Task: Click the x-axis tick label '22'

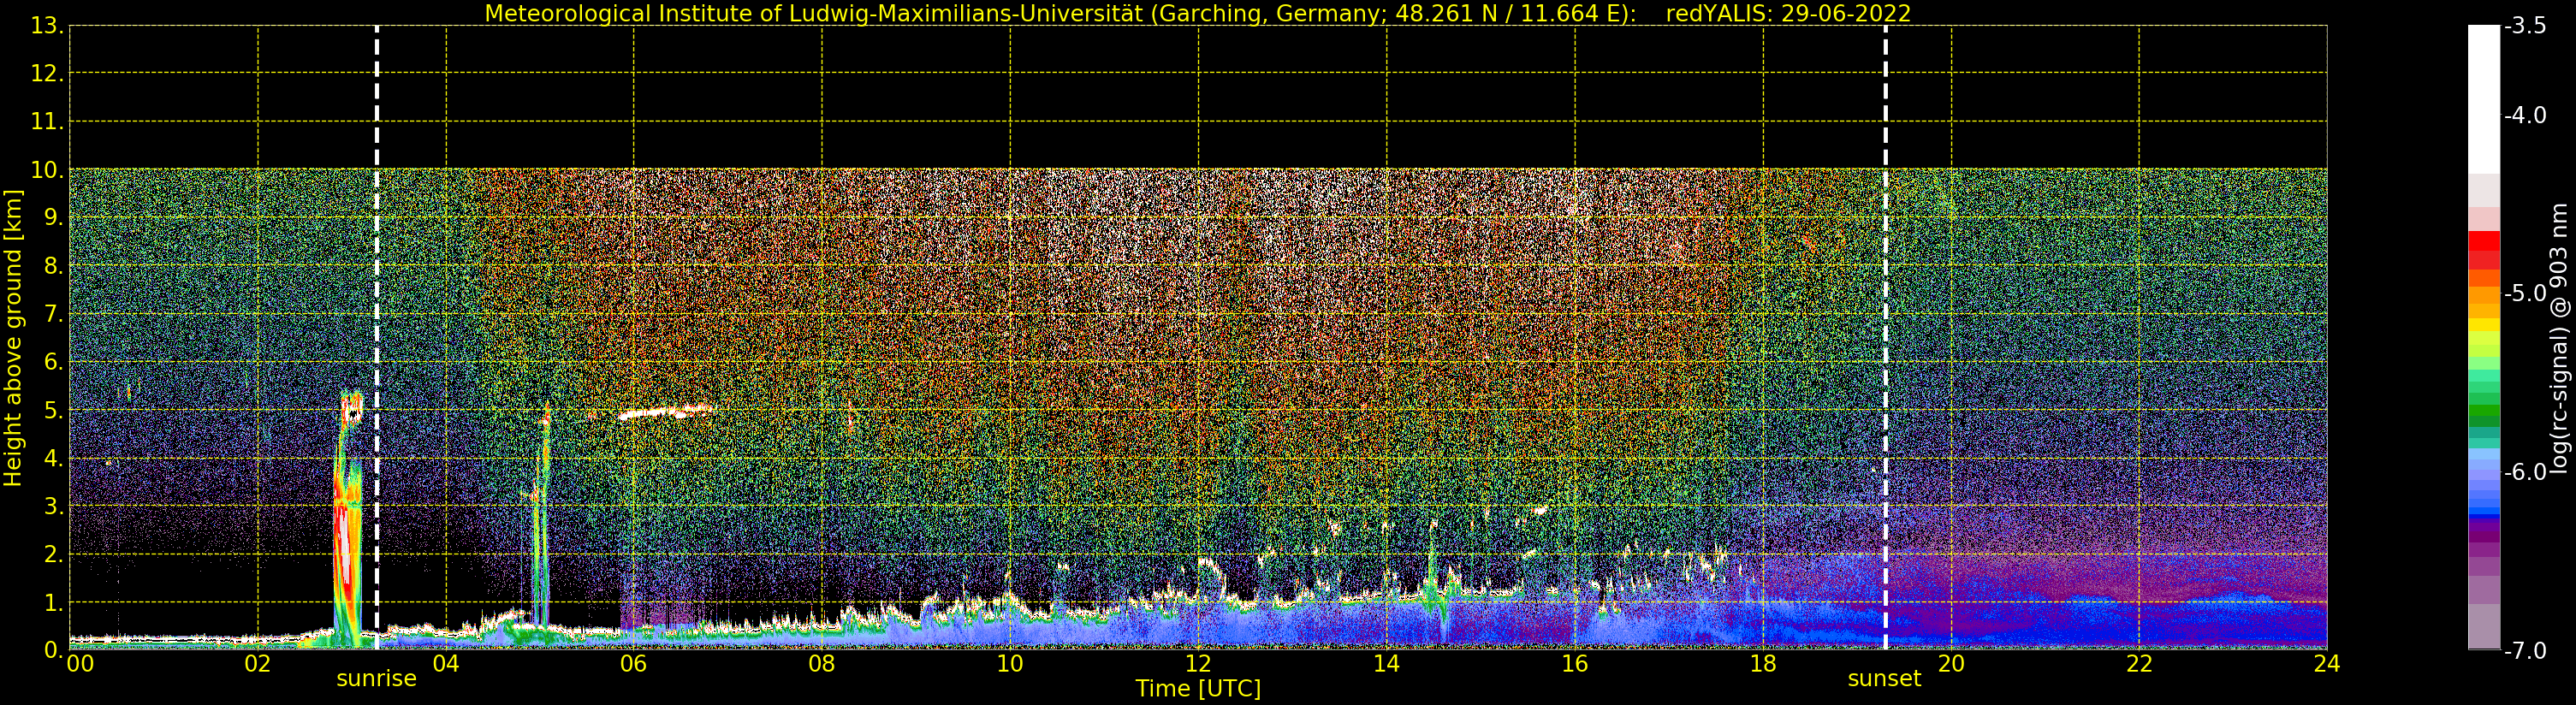Action: click(2138, 664)
